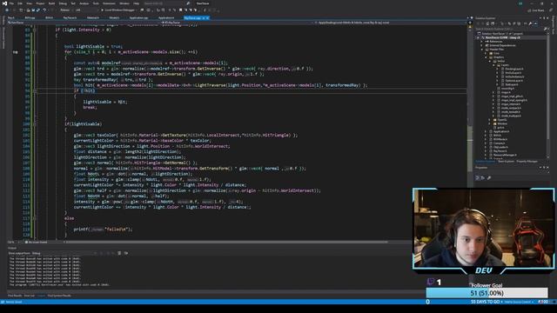Switch to the Material.h tab
This screenshot has width=557, height=313.
coord(93,17)
